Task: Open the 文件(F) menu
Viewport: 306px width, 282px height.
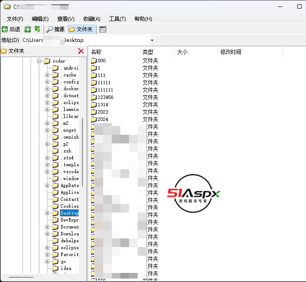Action: coord(15,19)
